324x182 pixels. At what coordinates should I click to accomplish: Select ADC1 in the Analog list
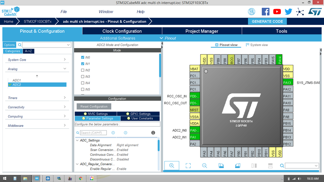(x=17, y=80)
